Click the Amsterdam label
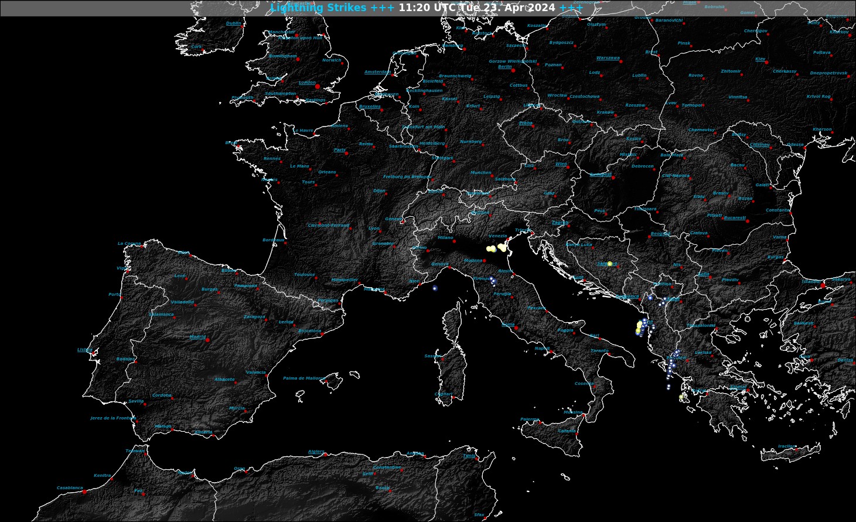The image size is (856, 522). 377,72
